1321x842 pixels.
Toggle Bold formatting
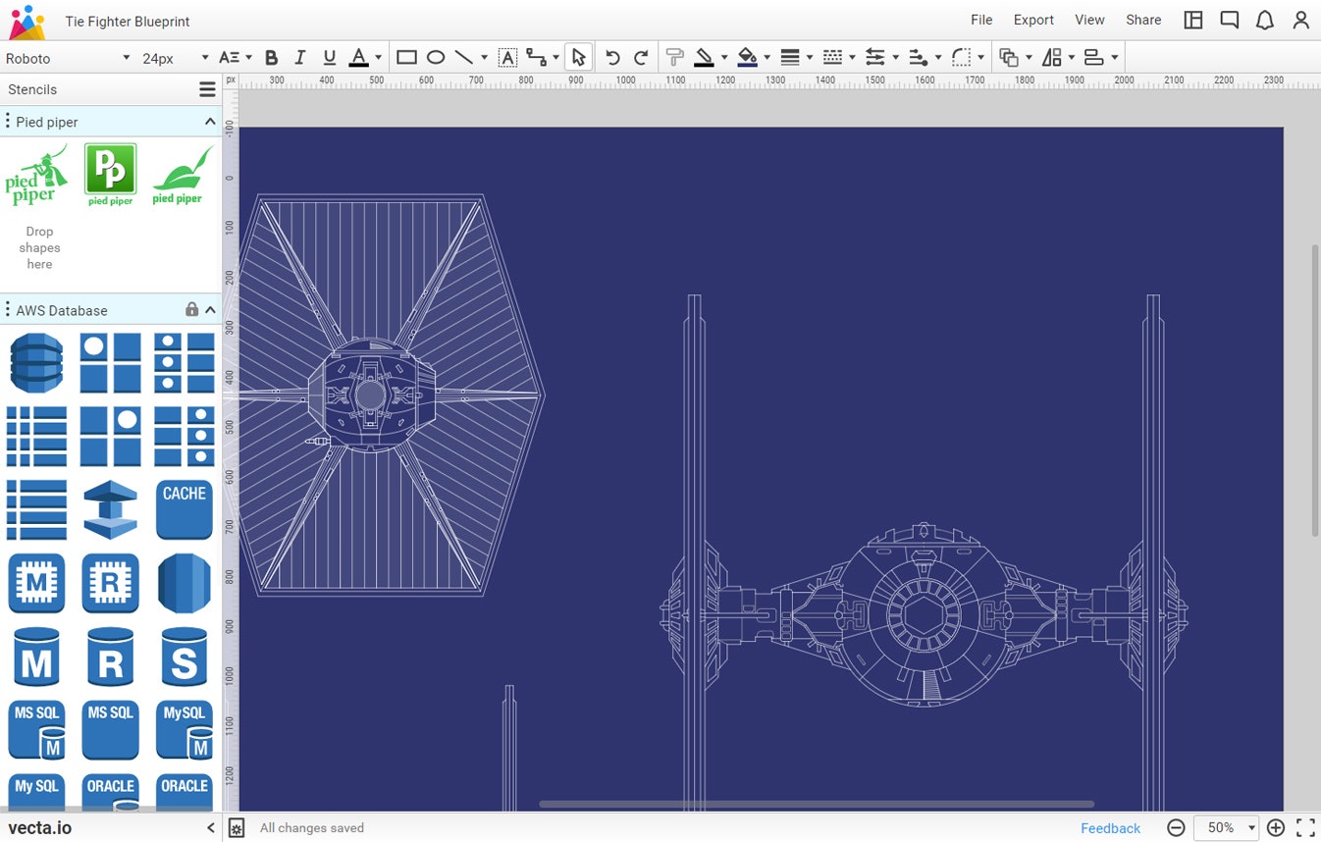click(x=272, y=58)
